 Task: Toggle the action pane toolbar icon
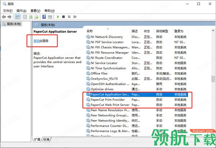(x=50, y=17)
